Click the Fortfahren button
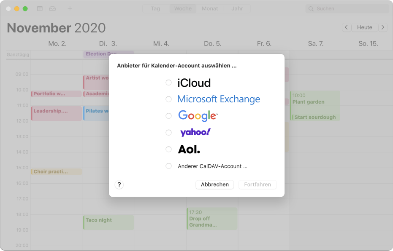Viewport: 393px width, 251px height. coord(257,184)
